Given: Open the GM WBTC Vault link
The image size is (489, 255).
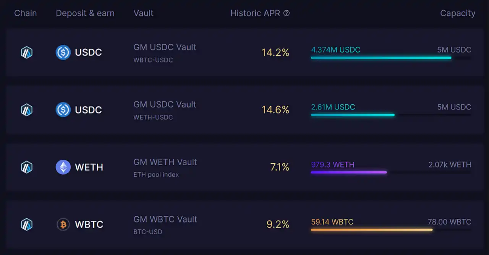Looking at the screenshot, I should point(165,219).
